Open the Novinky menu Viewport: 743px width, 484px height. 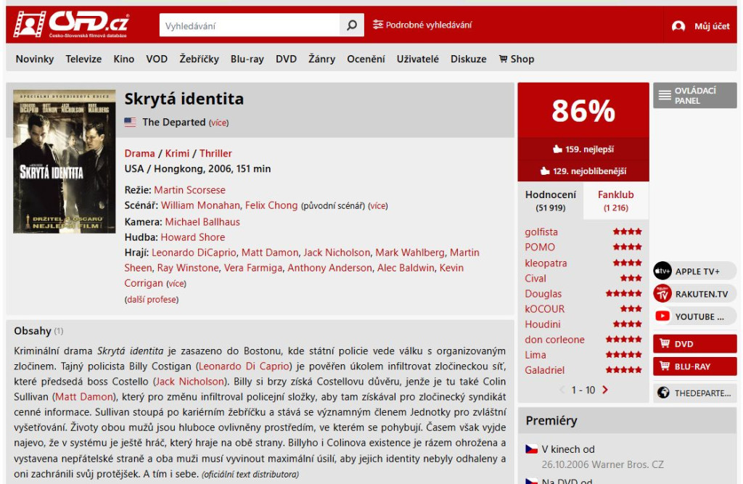(x=35, y=59)
